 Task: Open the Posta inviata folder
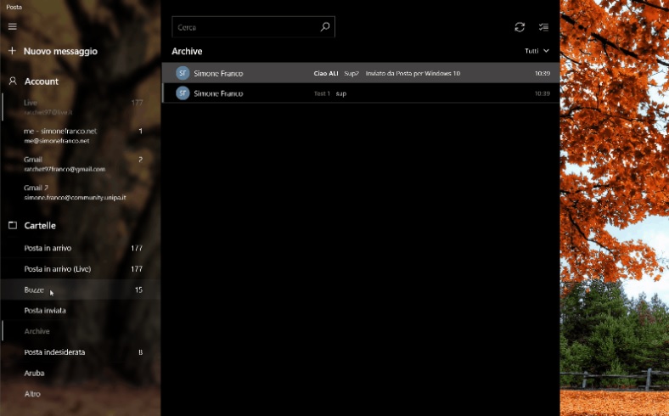click(x=45, y=311)
